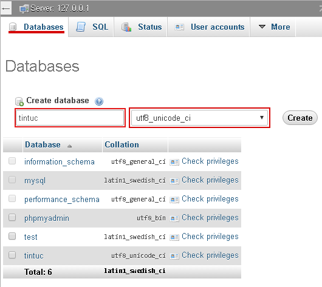322x287 pixels.
Task: Click latin1_swedish_ci in the test row
Action: (x=134, y=237)
